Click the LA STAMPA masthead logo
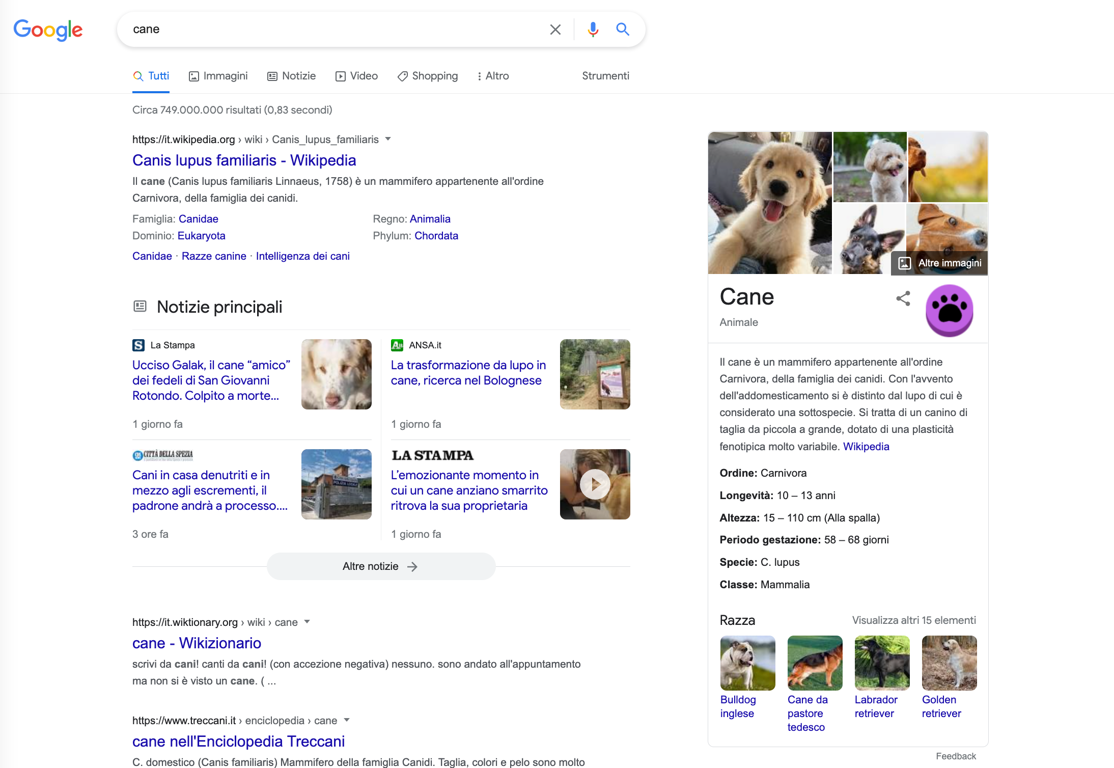This screenshot has height=768, width=1114. click(432, 455)
